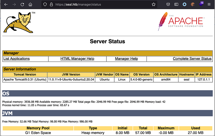Click the OS Version column header
The width and height of the screenshot is (215, 136).
[x=141, y=74]
